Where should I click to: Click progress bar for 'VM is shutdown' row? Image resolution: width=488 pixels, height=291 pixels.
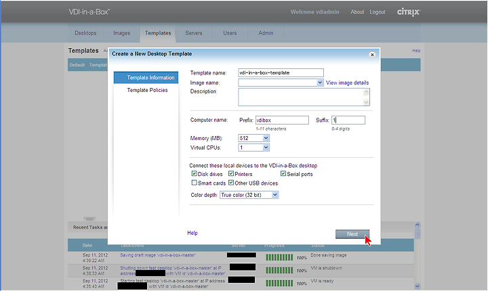(279, 271)
